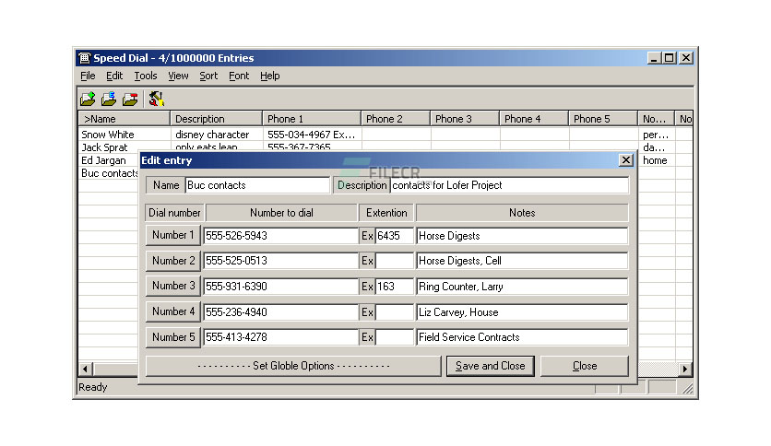Click the Description column header in list

click(216, 119)
